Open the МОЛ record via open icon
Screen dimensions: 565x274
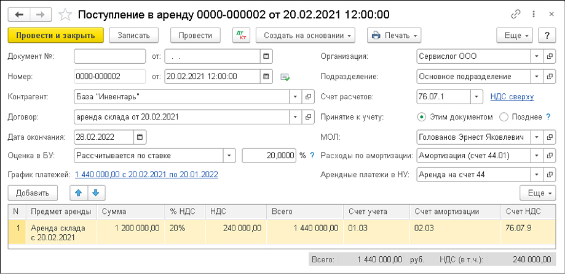[550, 137]
